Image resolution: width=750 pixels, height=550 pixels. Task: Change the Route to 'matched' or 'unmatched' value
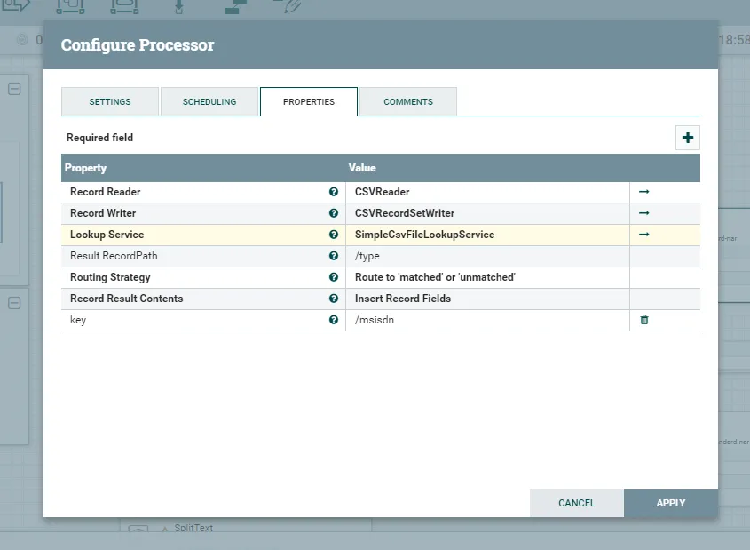[487, 277]
